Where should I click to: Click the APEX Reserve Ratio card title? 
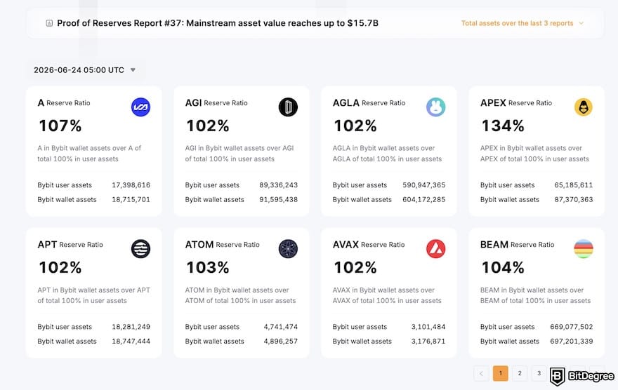click(516, 102)
